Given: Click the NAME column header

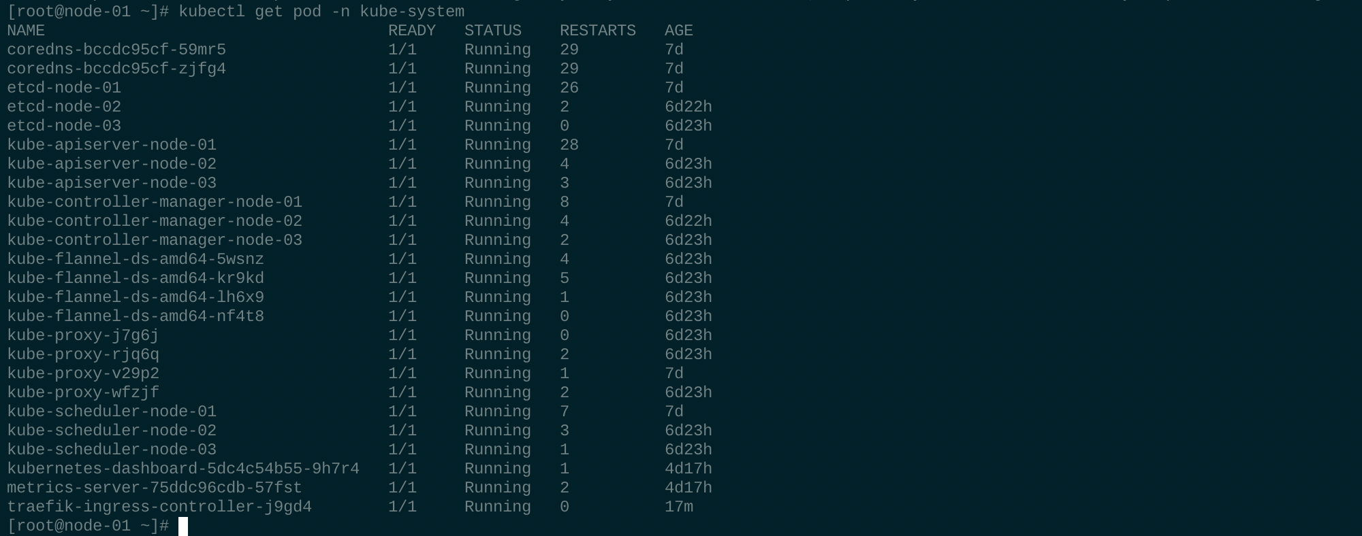Looking at the screenshot, I should [26, 31].
